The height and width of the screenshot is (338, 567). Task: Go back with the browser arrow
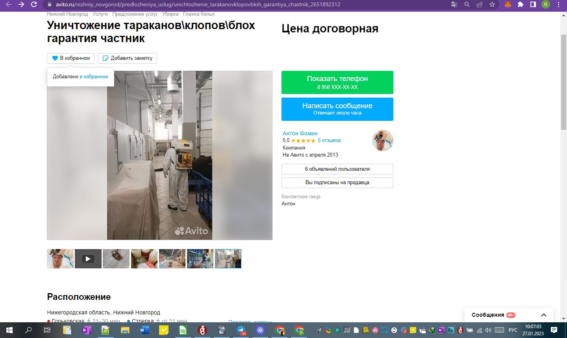click(x=9, y=4)
